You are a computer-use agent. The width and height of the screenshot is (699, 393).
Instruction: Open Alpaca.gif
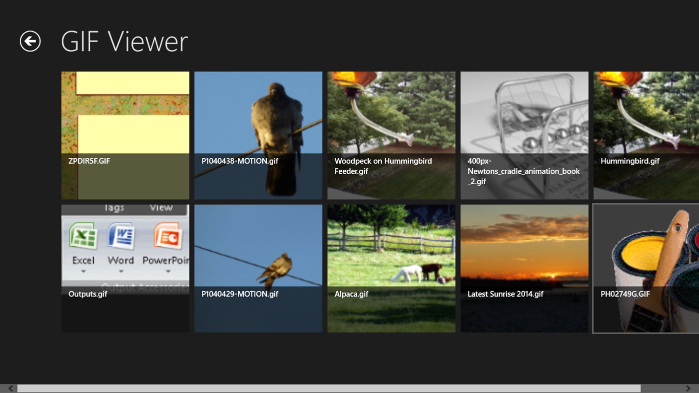391,245
